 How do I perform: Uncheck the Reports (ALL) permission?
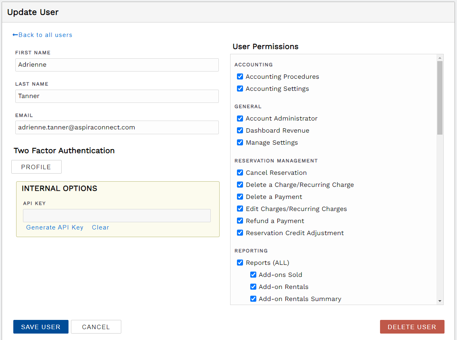(240, 262)
